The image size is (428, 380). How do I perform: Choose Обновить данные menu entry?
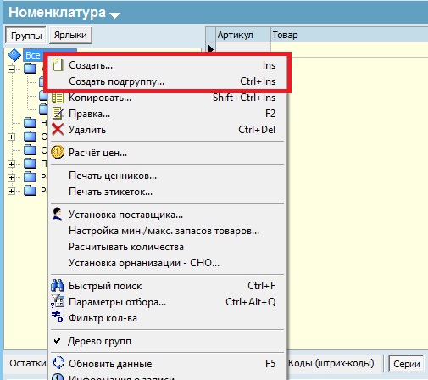click(167, 364)
